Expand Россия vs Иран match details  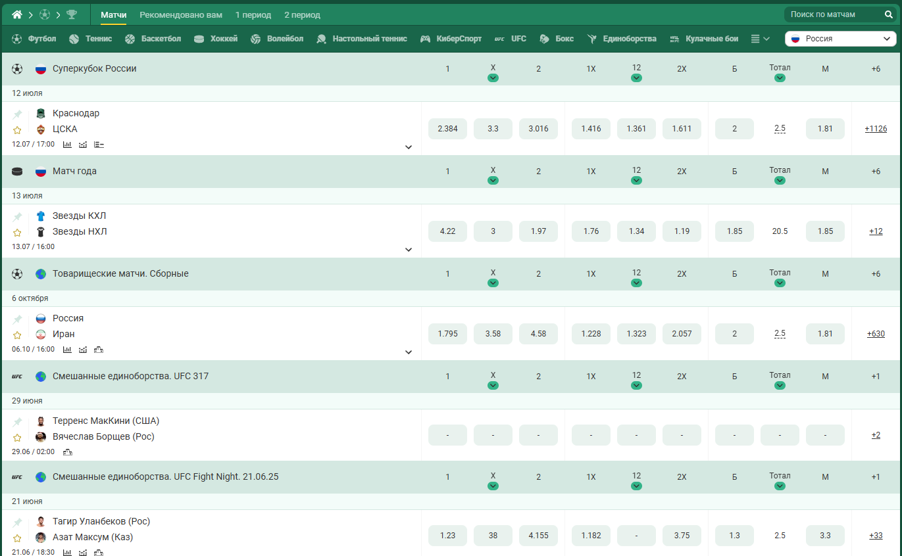click(x=409, y=352)
